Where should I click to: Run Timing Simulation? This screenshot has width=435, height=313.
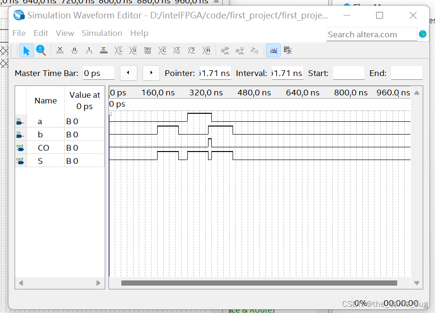(239, 51)
